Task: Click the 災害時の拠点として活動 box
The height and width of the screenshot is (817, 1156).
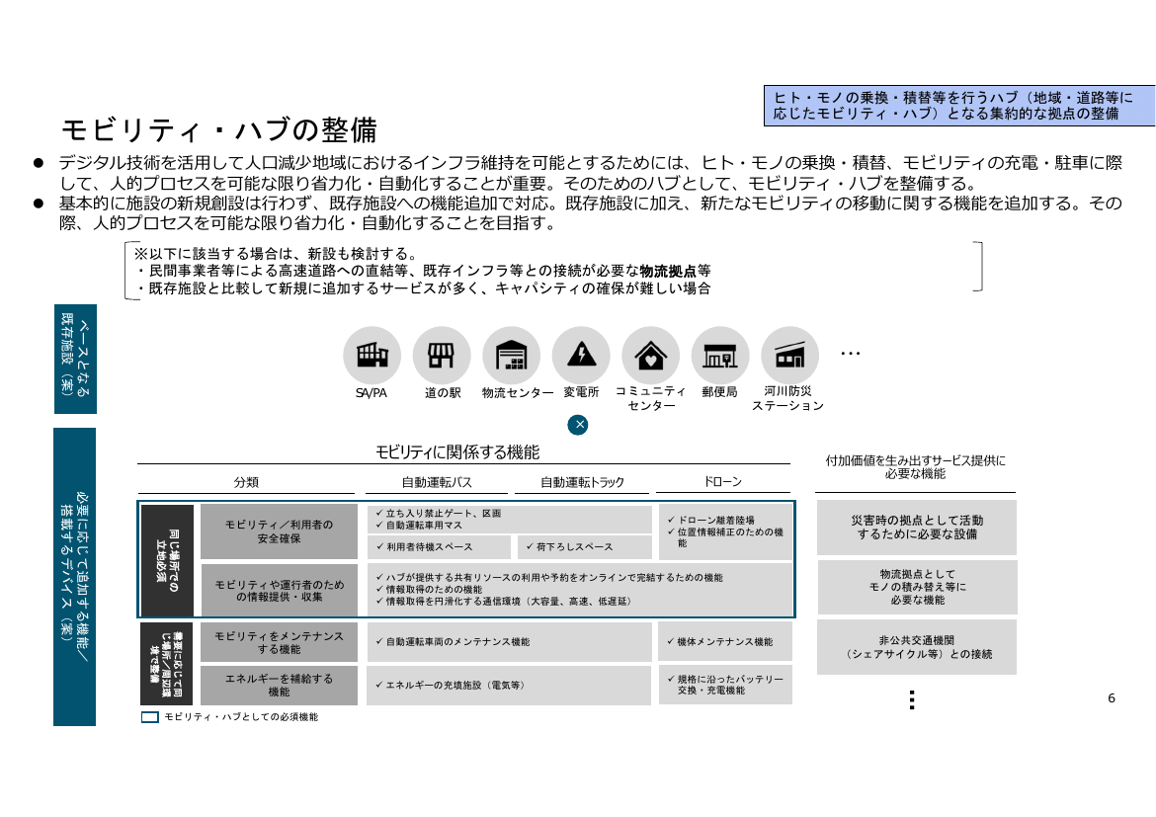Action: click(x=916, y=528)
